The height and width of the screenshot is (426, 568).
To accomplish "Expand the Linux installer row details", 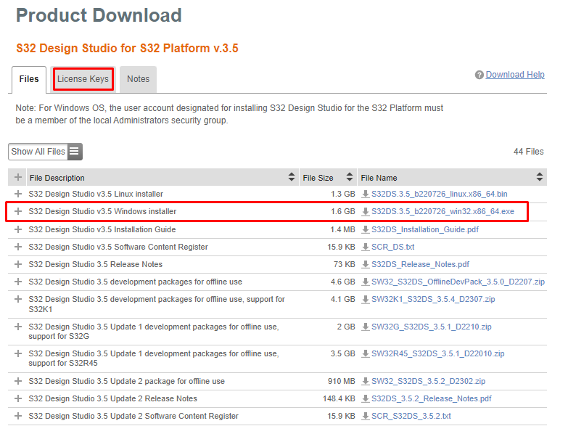I will 18,194.
